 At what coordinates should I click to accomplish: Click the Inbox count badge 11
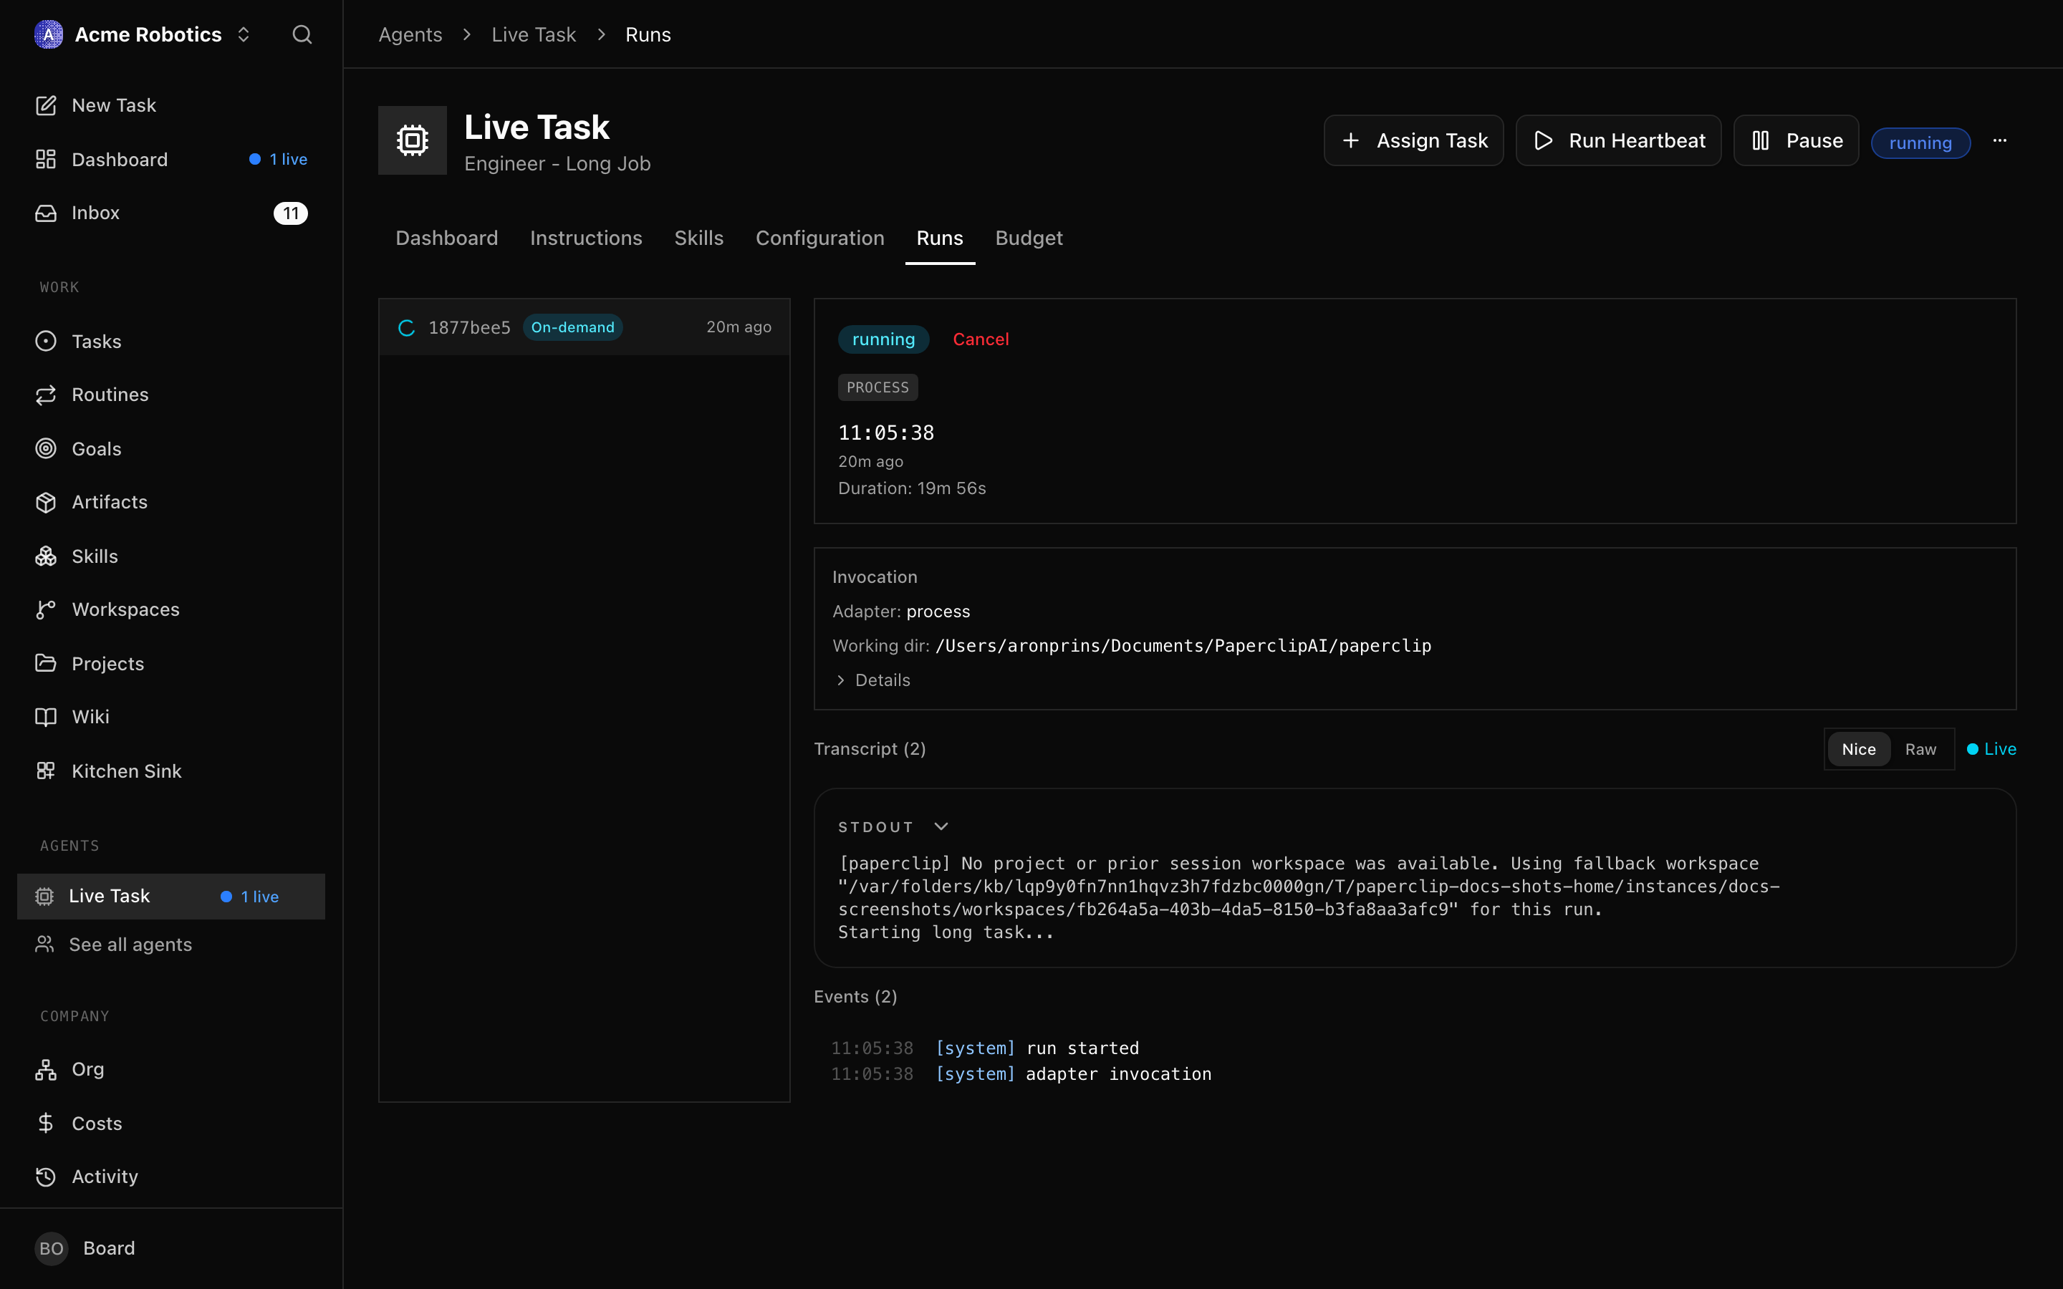pyautogui.click(x=291, y=213)
